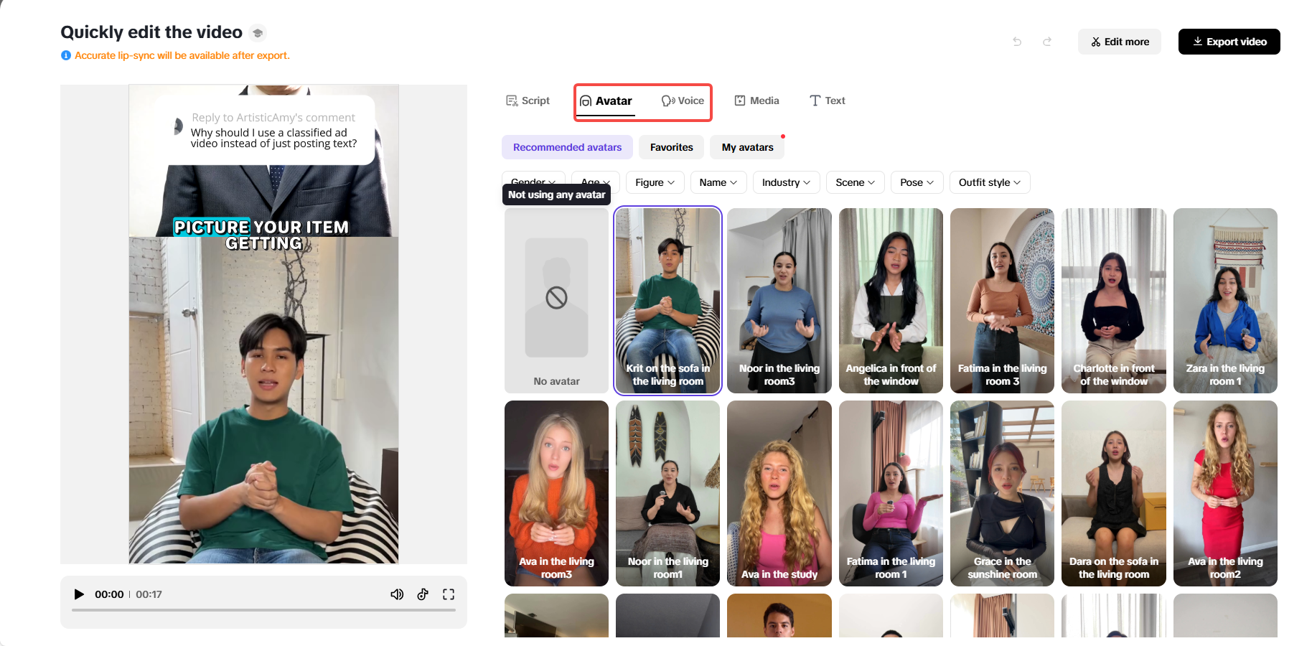Screen dimensions: 1312x646
Task: Select Dara on the sofa avatar
Action: point(1114,494)
